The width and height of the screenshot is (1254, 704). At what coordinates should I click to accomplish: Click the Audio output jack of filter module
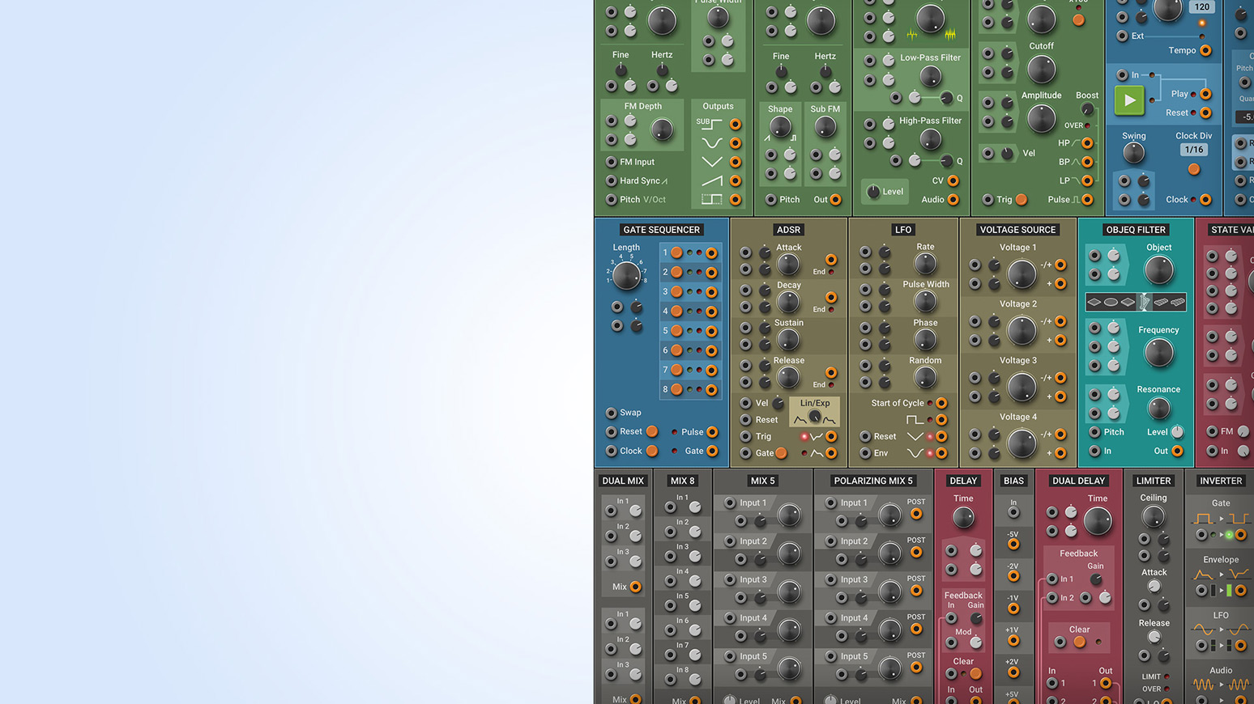point(953,199)
